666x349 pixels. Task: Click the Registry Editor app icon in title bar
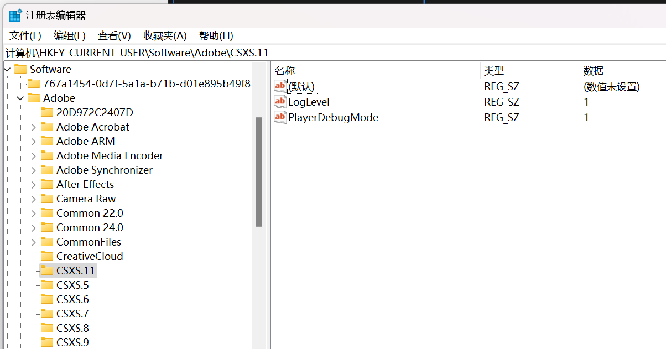pos(15,15)
